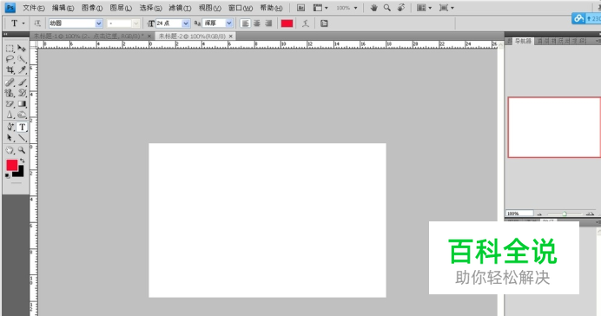Viewport: 601px width, 316px height.
Task: Click the Navigator zoom slider handle
Action: [x=565, y=214]
